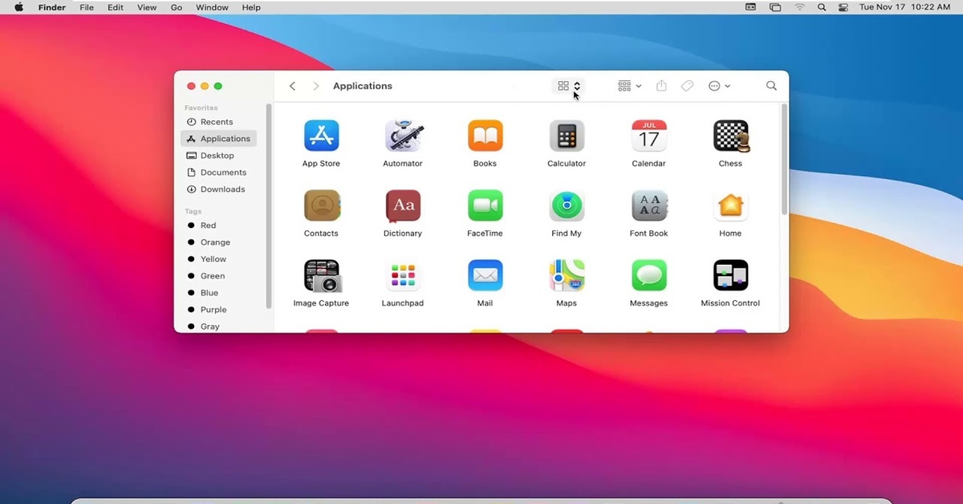Screen dimensions: 963x504
Task: Select the Dictionary app icon
Action: pyautogui.click(x=403, y=205)
